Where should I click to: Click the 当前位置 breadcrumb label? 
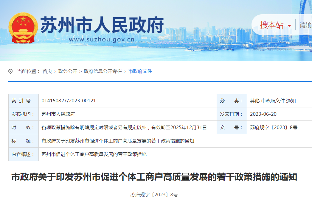tap(28, 71)
